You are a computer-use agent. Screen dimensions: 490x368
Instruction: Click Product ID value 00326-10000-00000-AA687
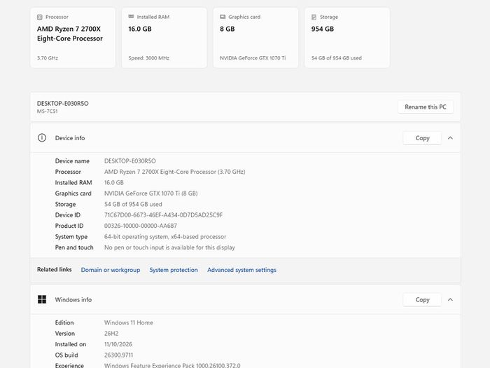(141, 226)
